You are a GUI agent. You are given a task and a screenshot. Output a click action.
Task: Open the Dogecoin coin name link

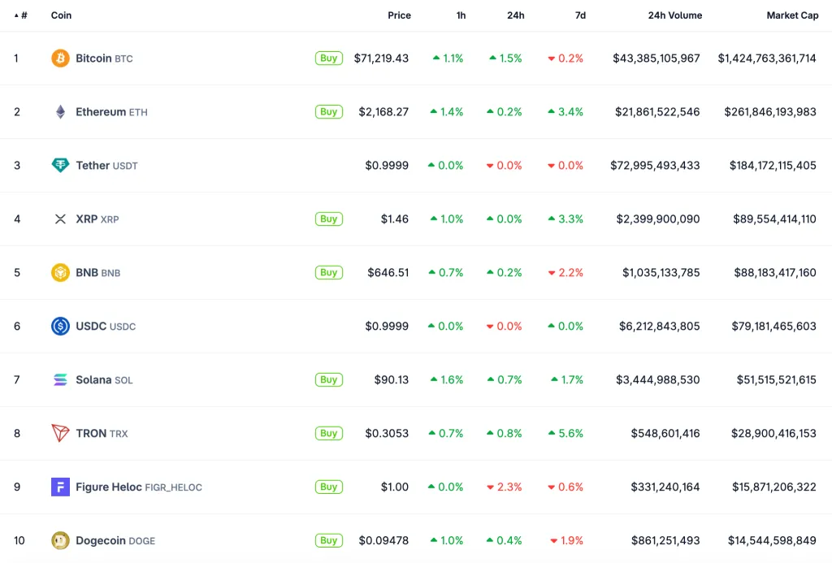click(101, 541)
